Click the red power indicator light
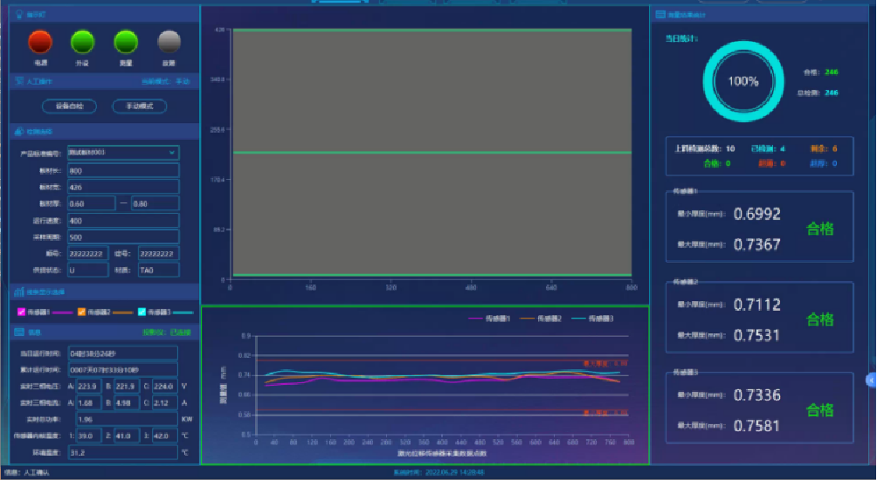 (x=40, y=42)
